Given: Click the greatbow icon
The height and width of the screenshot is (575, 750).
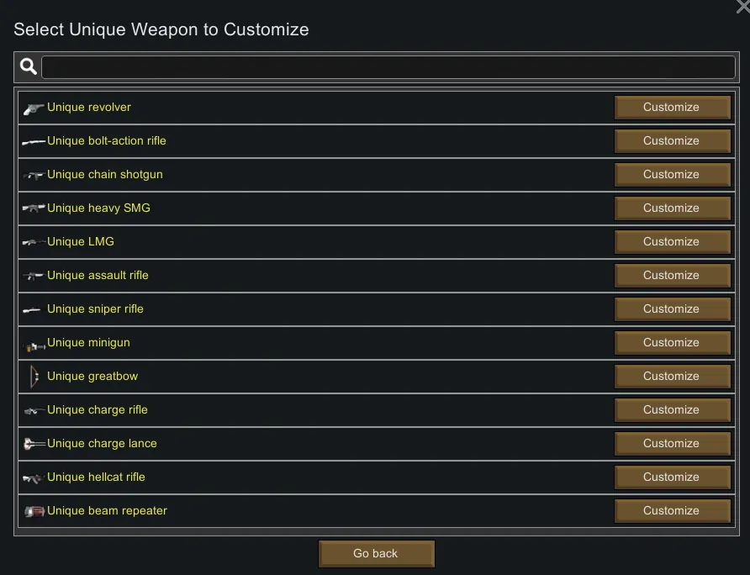Looking at the screenshot, I should [x=34, y=377].
